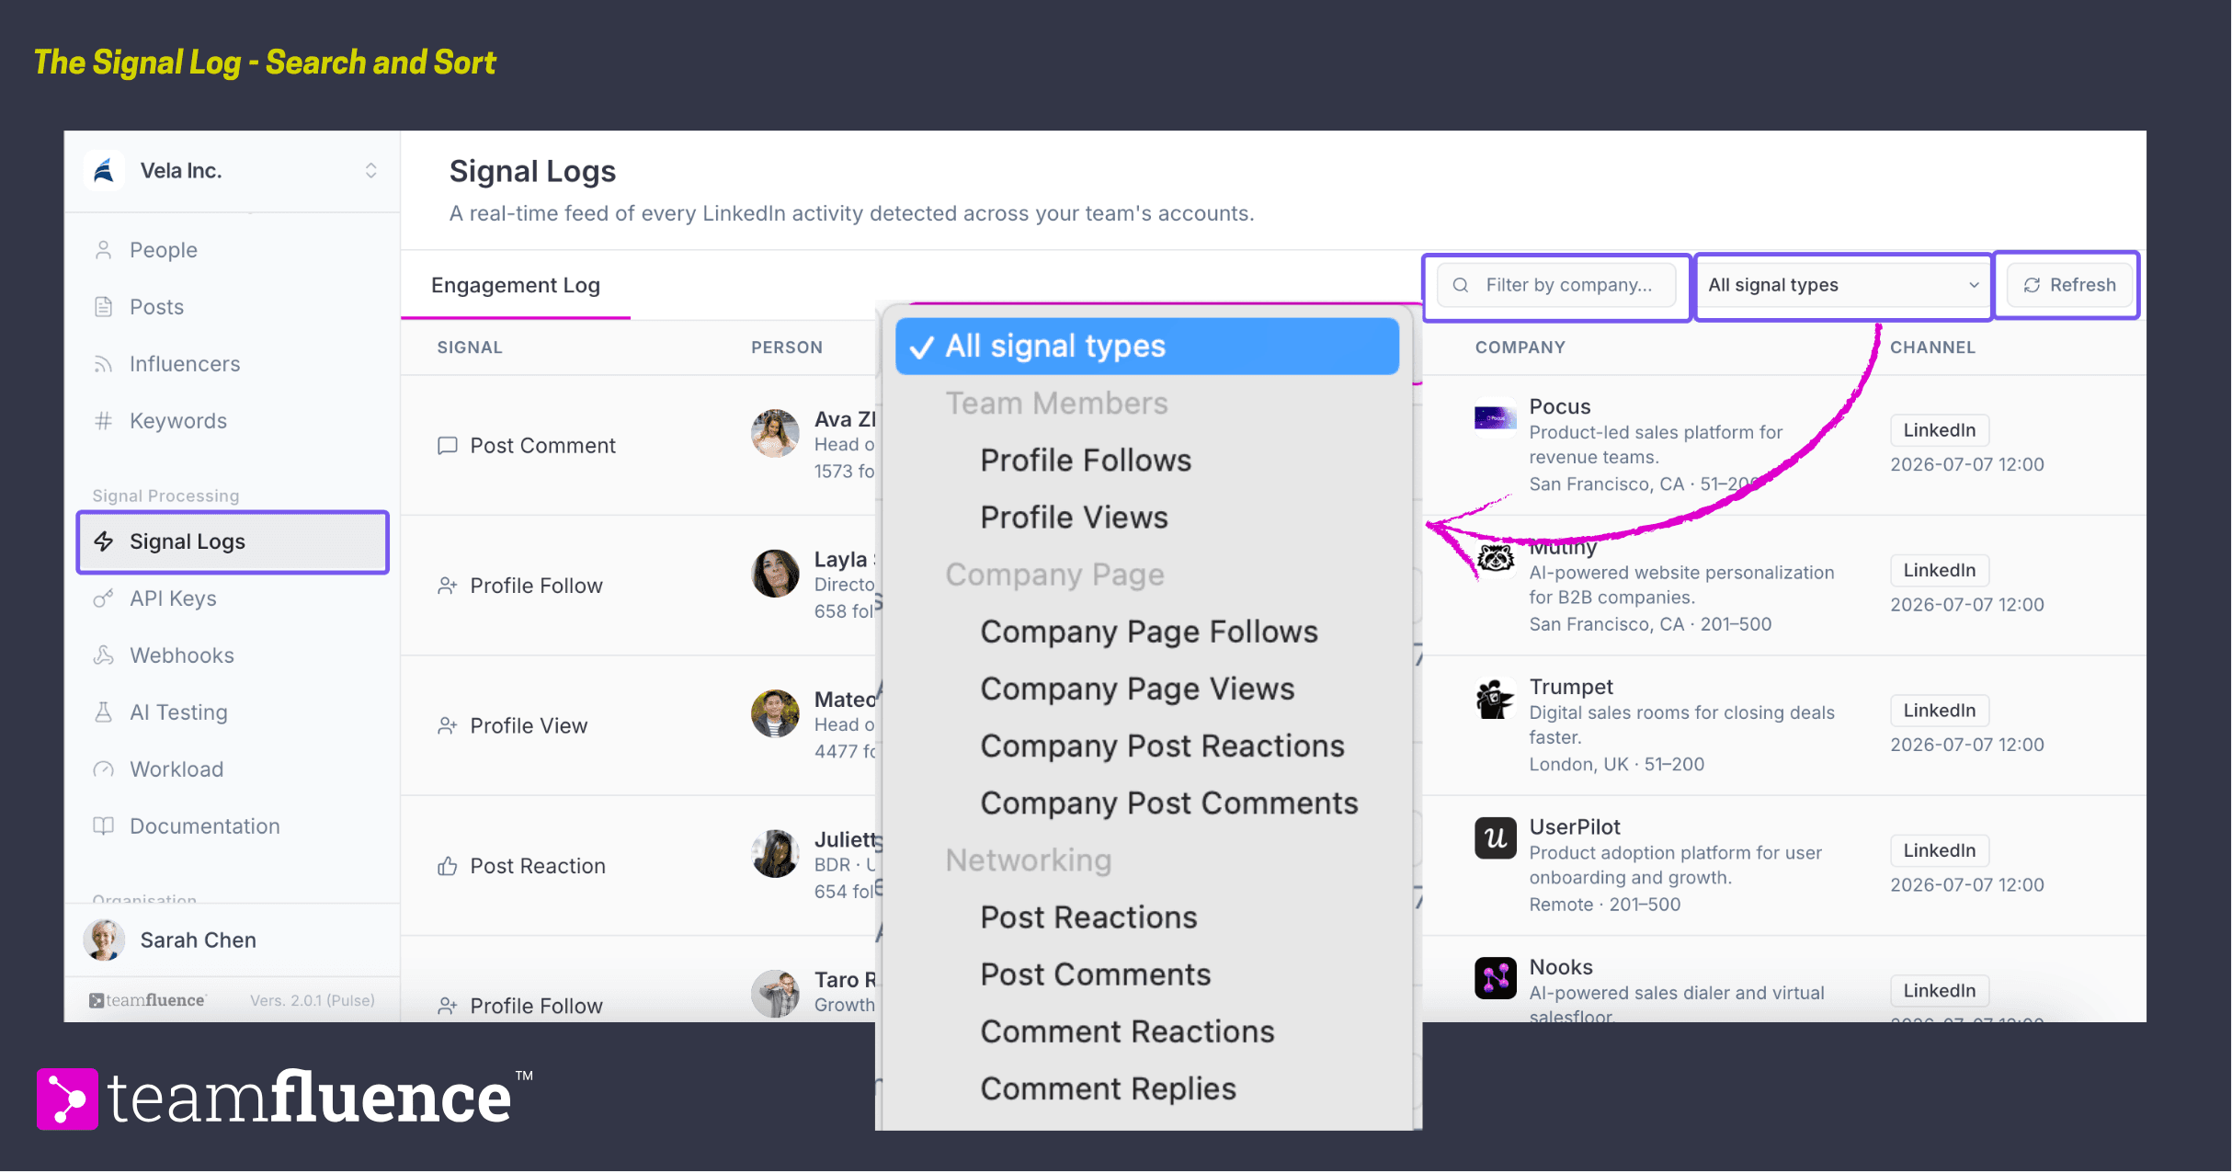Image resolution: width=2232 pixels, height=1173 pixels.
Task: Select Company Page Views option
Action: pos(1137,689)
